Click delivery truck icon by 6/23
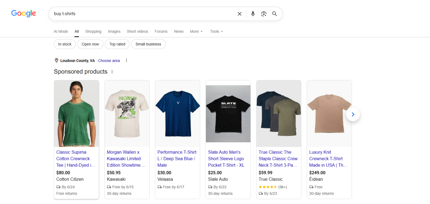The height and width of the screenshot is (204, 430). 261,193
